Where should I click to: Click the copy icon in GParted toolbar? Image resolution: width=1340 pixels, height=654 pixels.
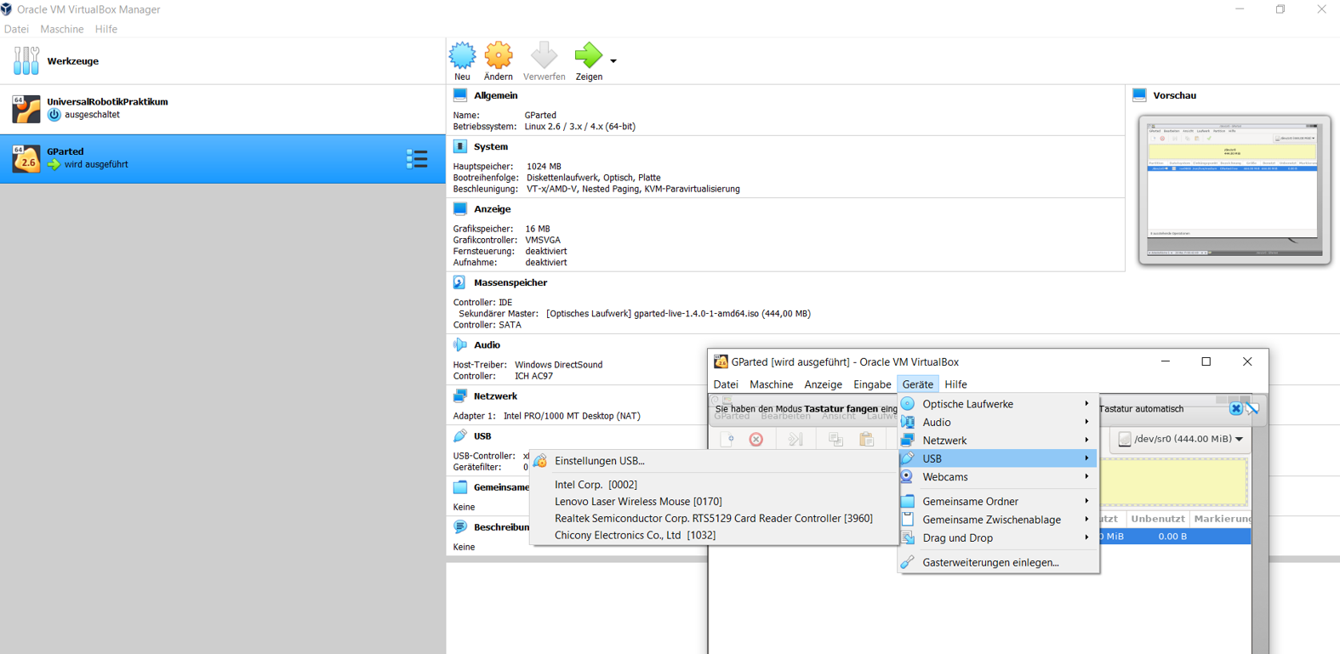(835, 439)
